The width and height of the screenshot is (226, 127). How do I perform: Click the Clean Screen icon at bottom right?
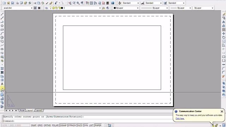224,125
